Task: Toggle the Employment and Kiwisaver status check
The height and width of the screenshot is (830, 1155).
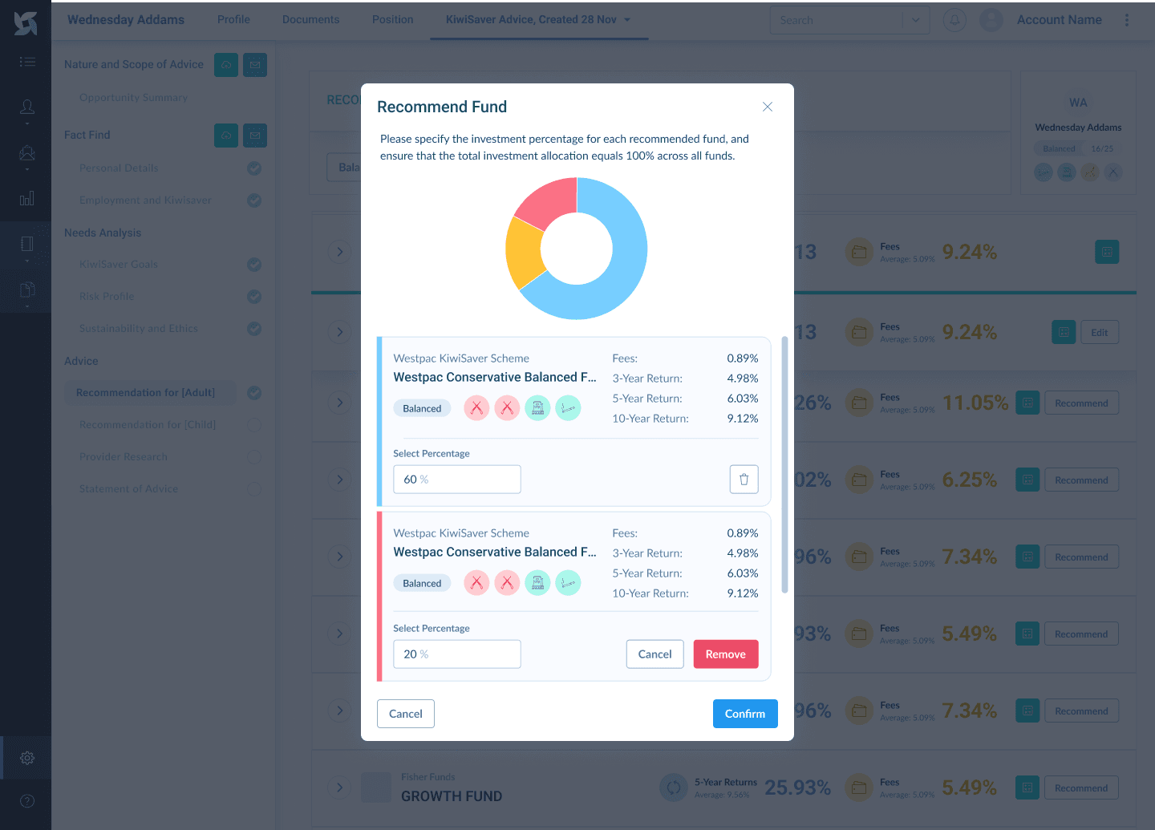Action: pos(254,200)
